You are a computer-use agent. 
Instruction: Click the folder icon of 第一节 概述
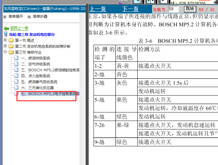(x=11, y=40)
